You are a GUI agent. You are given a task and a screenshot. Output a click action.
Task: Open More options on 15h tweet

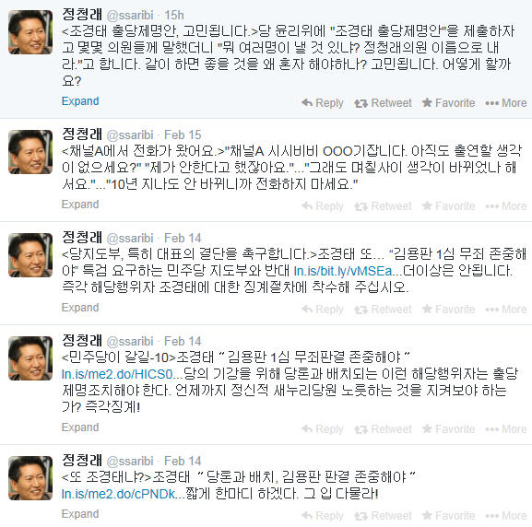click(506, 103)
